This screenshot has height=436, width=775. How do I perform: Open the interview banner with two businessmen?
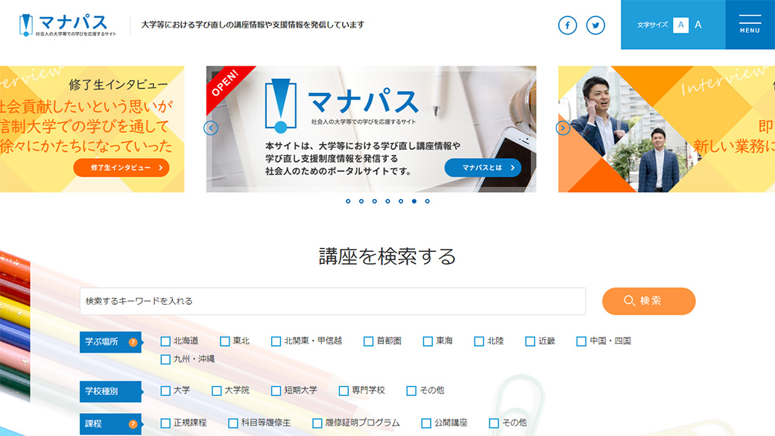pos(666,129)
